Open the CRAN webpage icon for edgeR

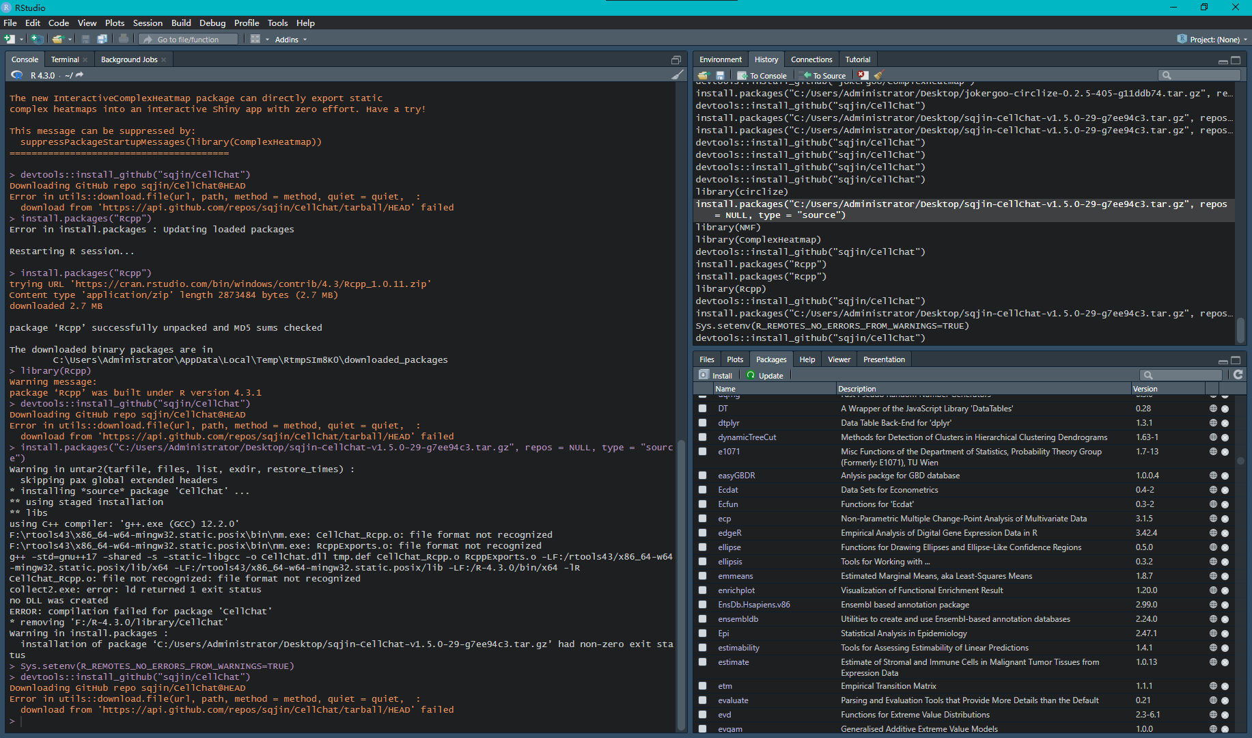[x=1214, y=533]
